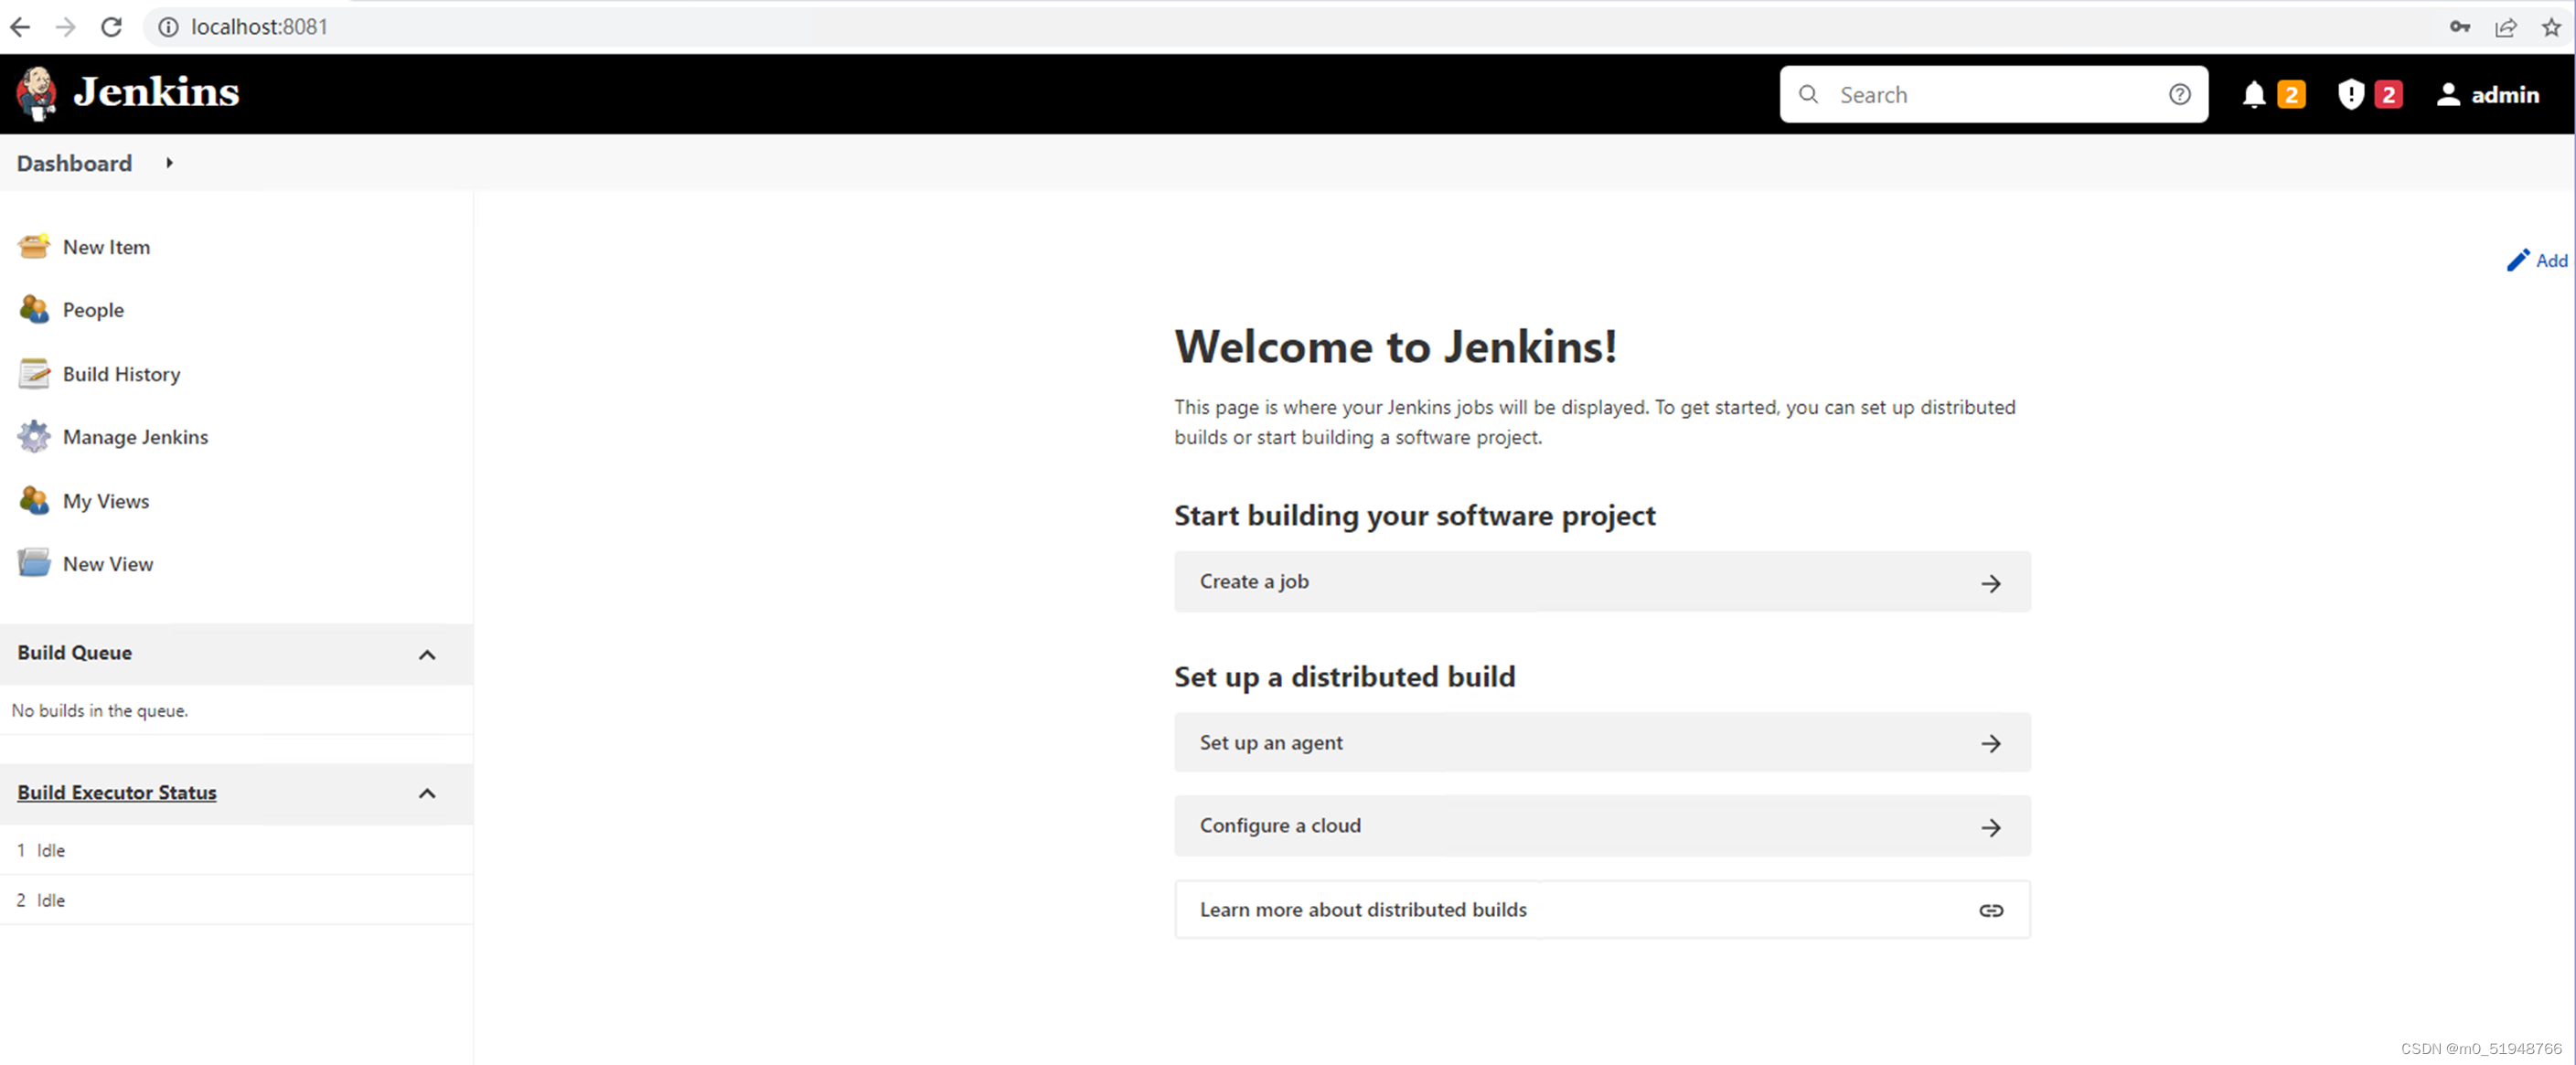
Task: Click Set up an agent
Action: point(1601,742)
